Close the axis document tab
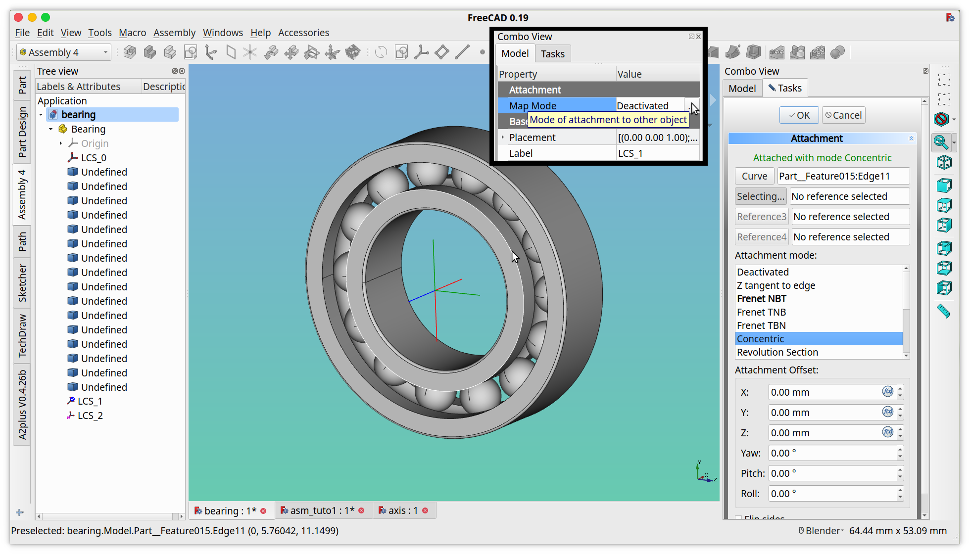 pyautogui.click(x=425, y=510)
